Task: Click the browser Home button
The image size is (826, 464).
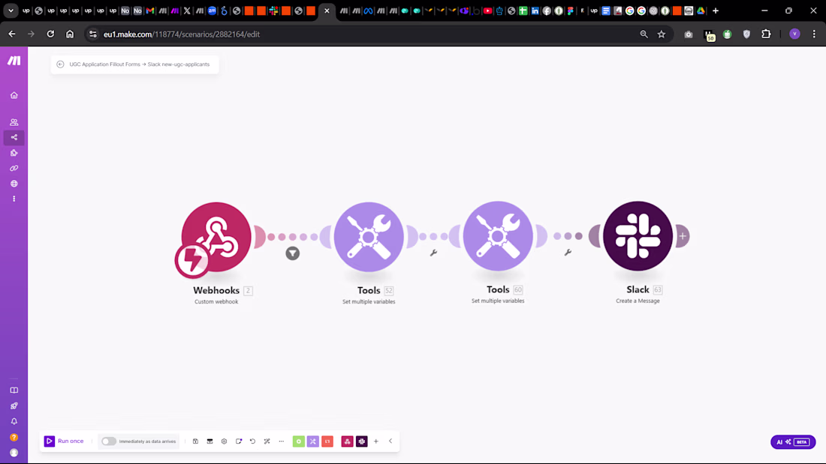Action: pos(70,34)
